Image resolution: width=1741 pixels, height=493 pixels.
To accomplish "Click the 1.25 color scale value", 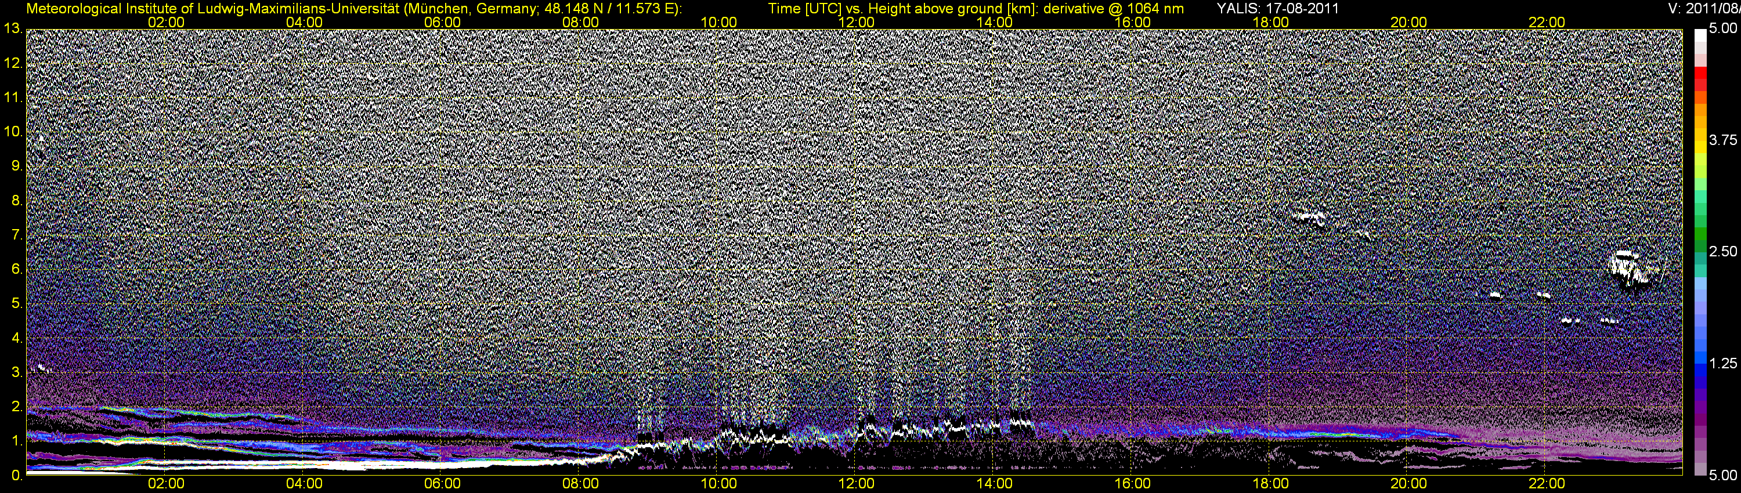I will coord(1723,363).
